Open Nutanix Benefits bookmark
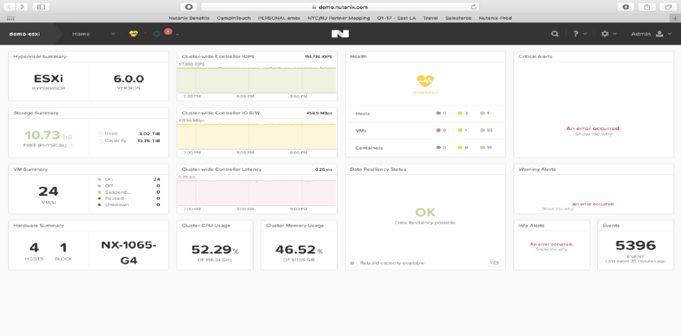The width and height of the screenshot is (681, 336). pyautogui.click(x=189, y=18)
